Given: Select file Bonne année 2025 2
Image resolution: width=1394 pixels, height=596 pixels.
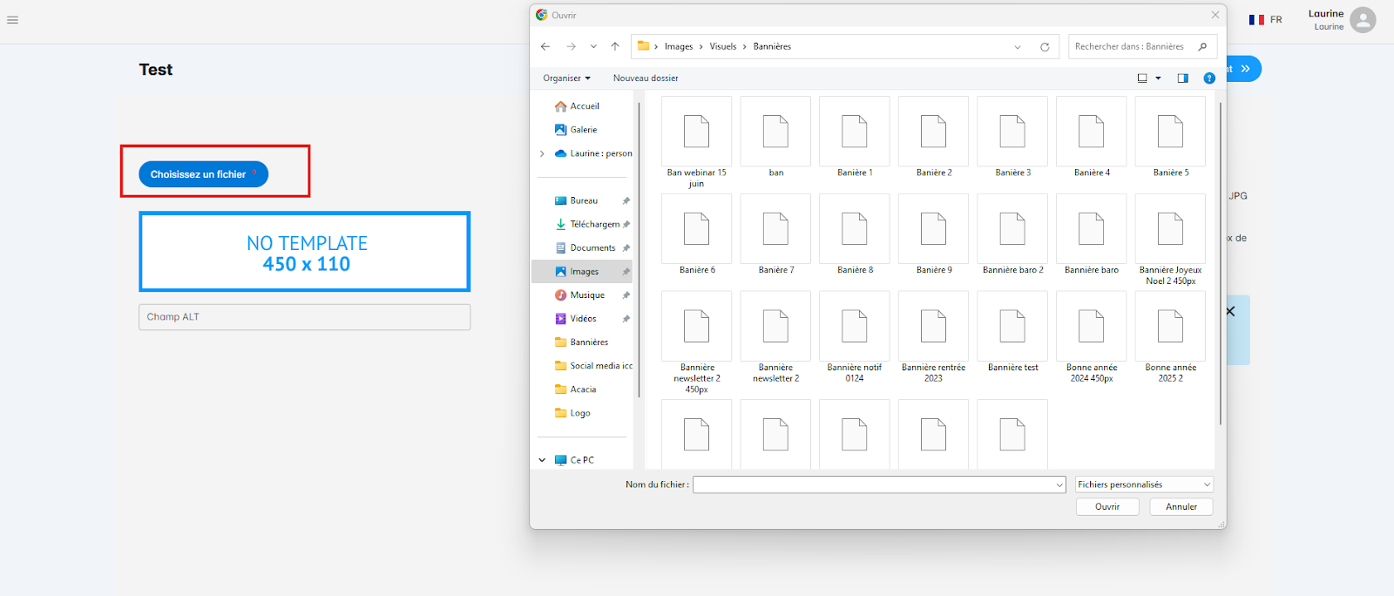Looking at the screenshot, I should tap(1170, 337).
